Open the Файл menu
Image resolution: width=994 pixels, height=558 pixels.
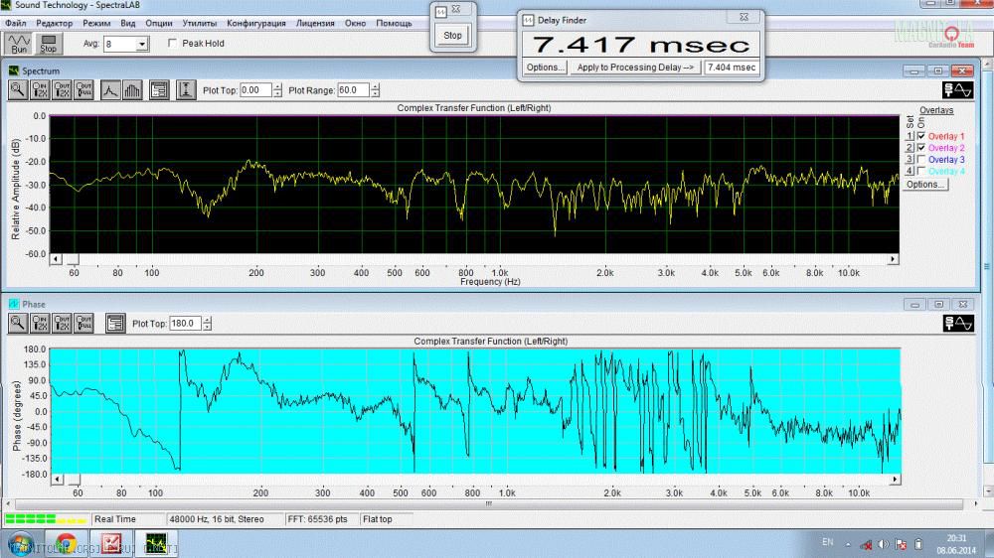[15, 23]
